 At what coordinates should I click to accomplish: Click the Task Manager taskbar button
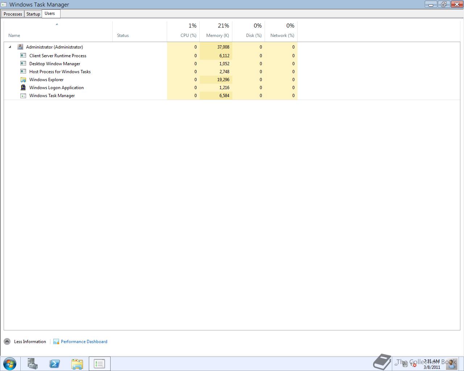pos(99,364)
